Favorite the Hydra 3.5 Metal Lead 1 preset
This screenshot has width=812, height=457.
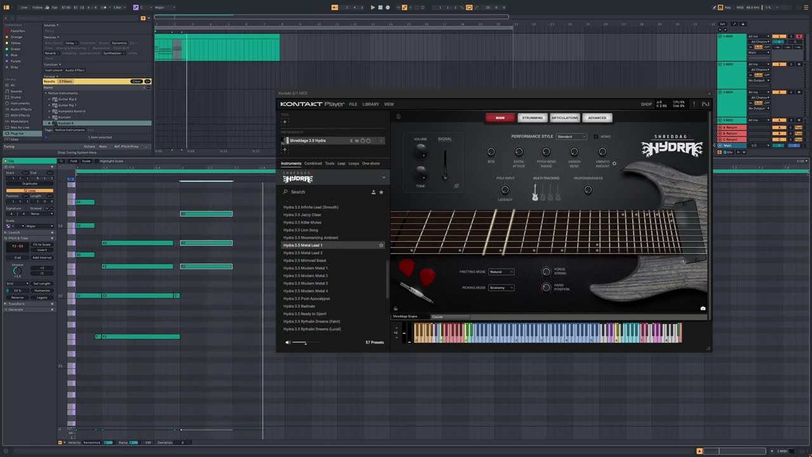click(381, 245)
